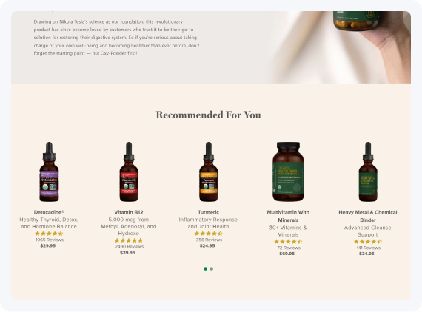Open the 358 Reviews link
Viewport: 422px width, 312px height.
point(209,240)
